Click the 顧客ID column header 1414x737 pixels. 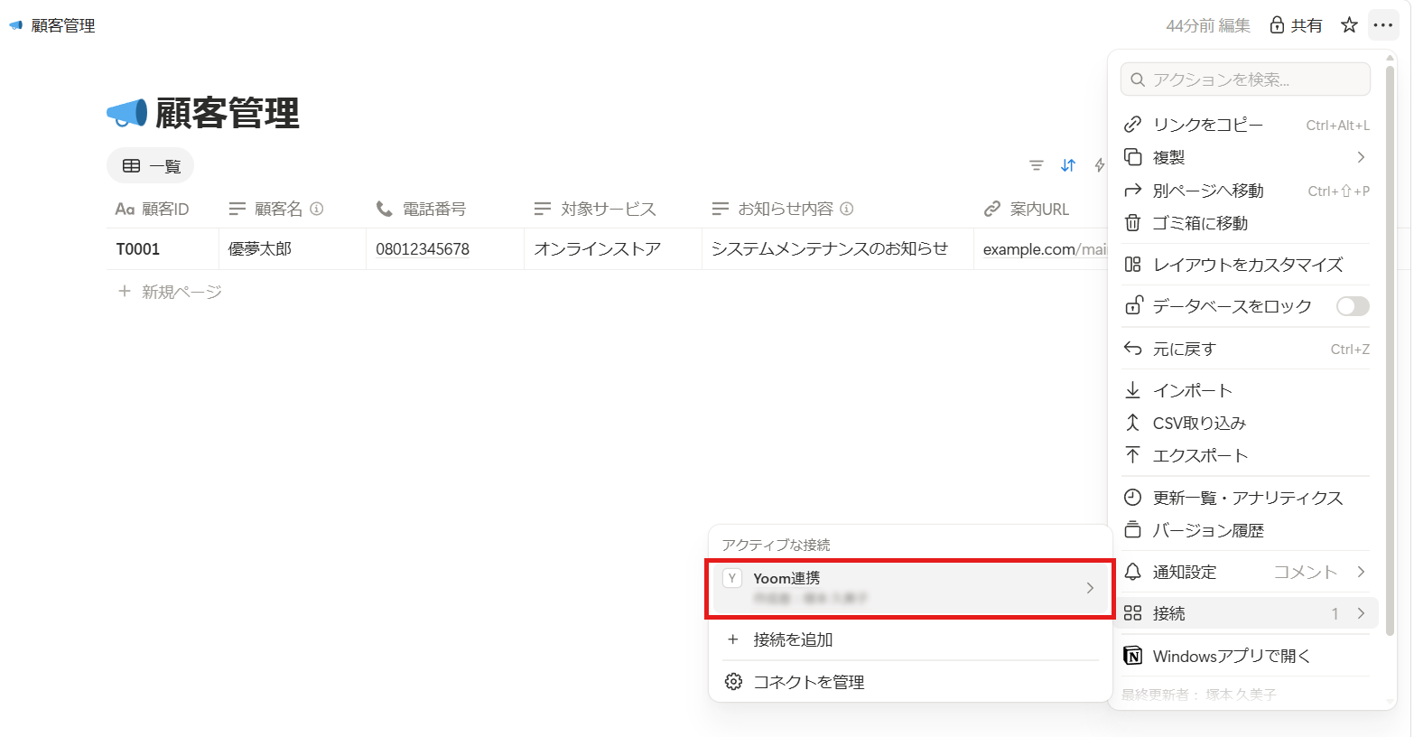tap(152, 209)
